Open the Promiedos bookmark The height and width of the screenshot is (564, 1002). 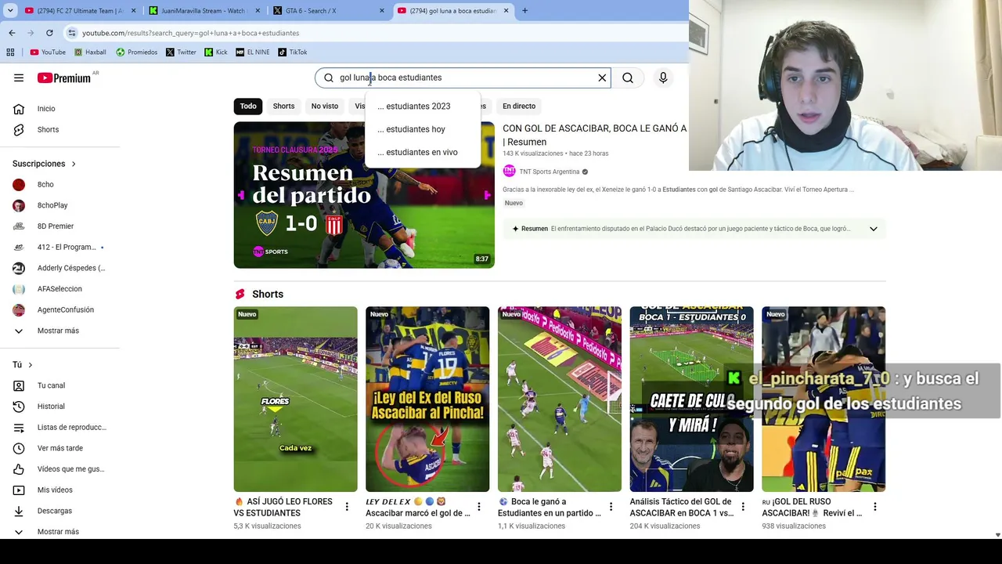[136, 52]
